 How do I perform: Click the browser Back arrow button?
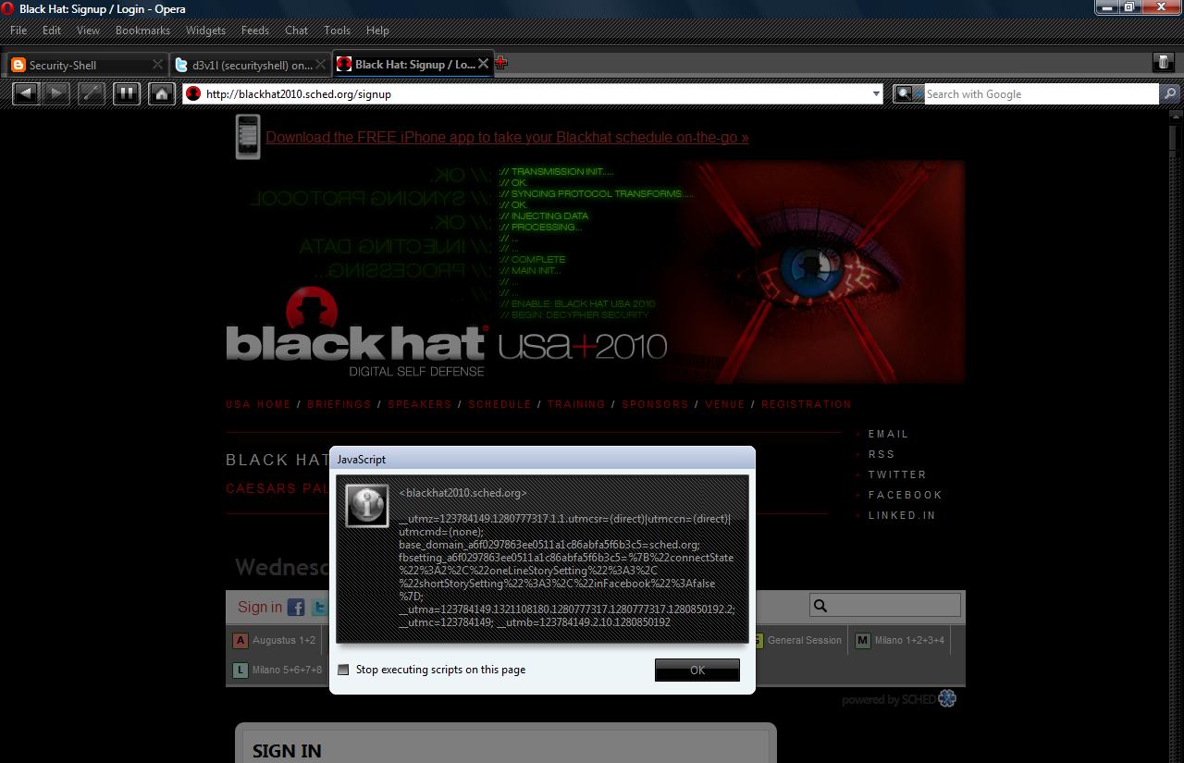point(26,93)
